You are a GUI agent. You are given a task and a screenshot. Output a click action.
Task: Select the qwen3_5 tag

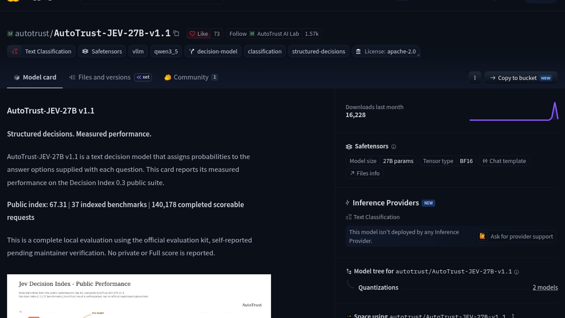166,51
